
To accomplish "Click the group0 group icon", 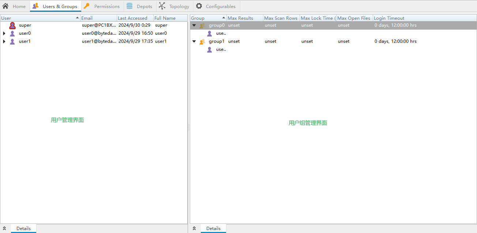I will pyautogui.click(x=202, y=25).
